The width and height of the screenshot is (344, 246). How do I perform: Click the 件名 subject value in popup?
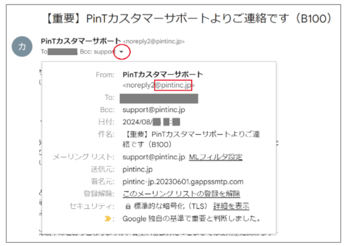point(191,139)
